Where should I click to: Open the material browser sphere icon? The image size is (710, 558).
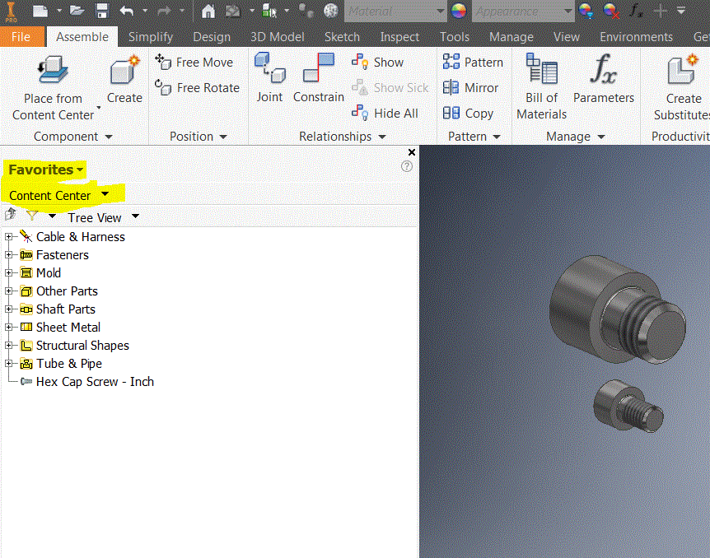(x=331, y=11)
